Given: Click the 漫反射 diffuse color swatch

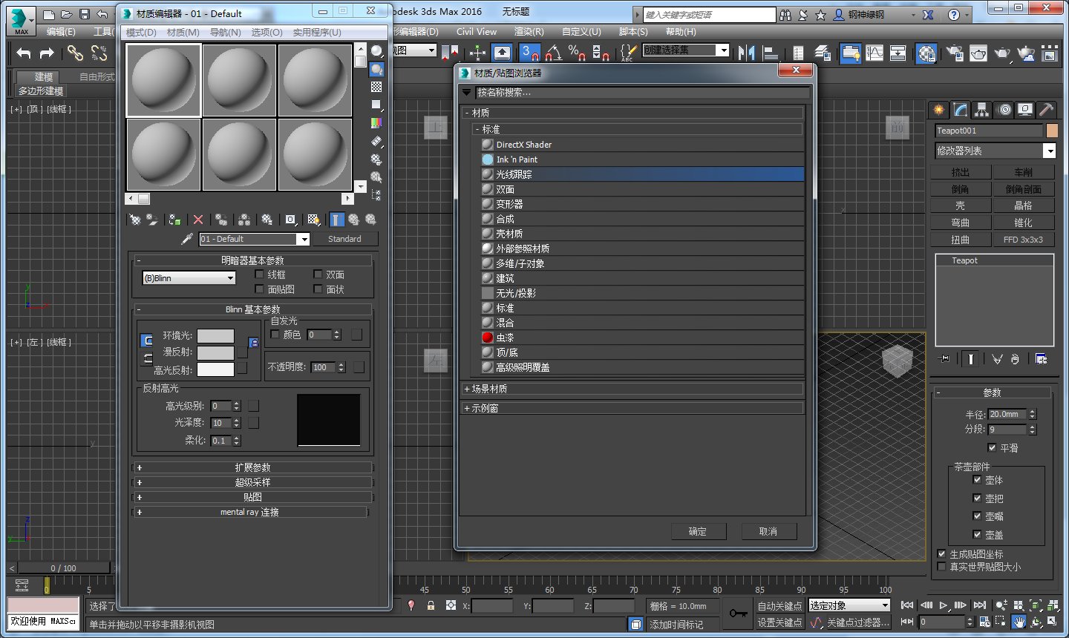Looking at the screenshot, I should pyautogui.click(x=215, y=352).
